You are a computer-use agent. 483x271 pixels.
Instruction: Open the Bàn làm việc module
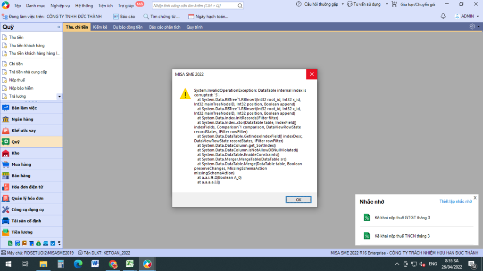pyautogui.click(x=32, y=108)
